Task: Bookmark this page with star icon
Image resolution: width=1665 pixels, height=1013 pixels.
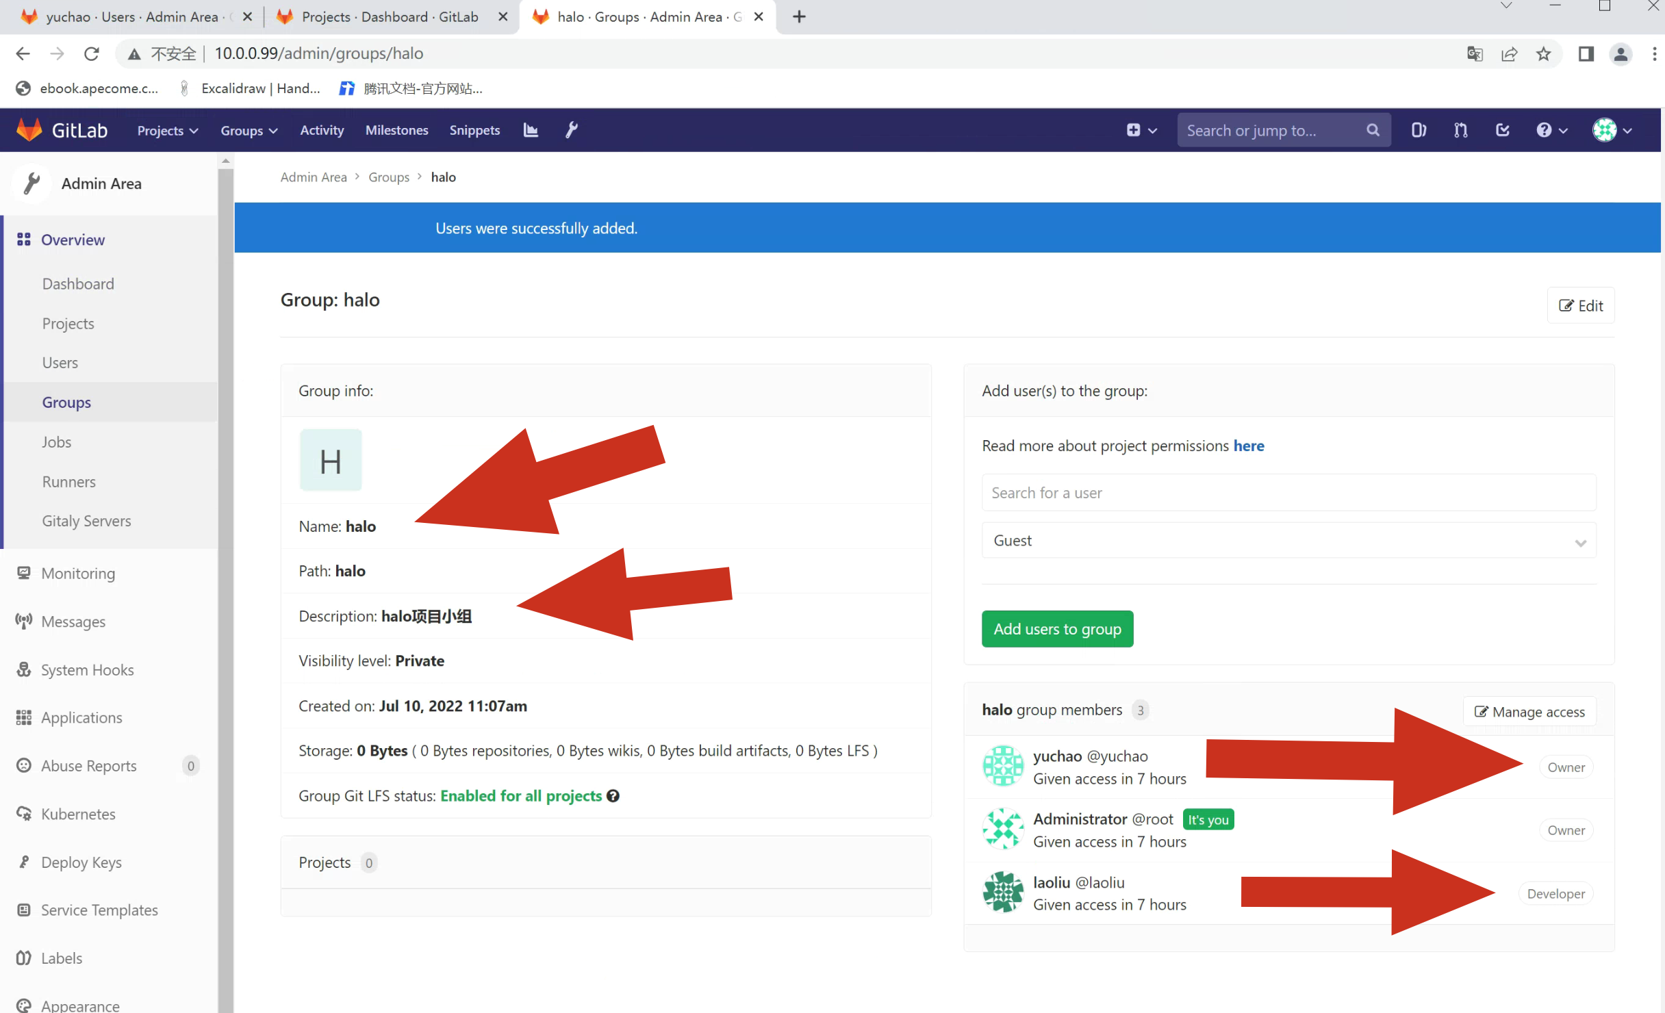Action: point(1543,54)
